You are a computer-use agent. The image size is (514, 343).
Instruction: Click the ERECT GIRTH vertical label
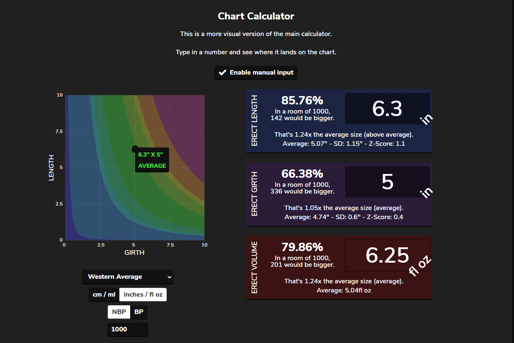[255, 194]
